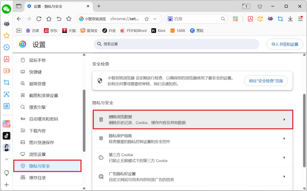The image size is (307, 191).
Task: Click the 搜索设置 search field
Action: coord(177,44)
